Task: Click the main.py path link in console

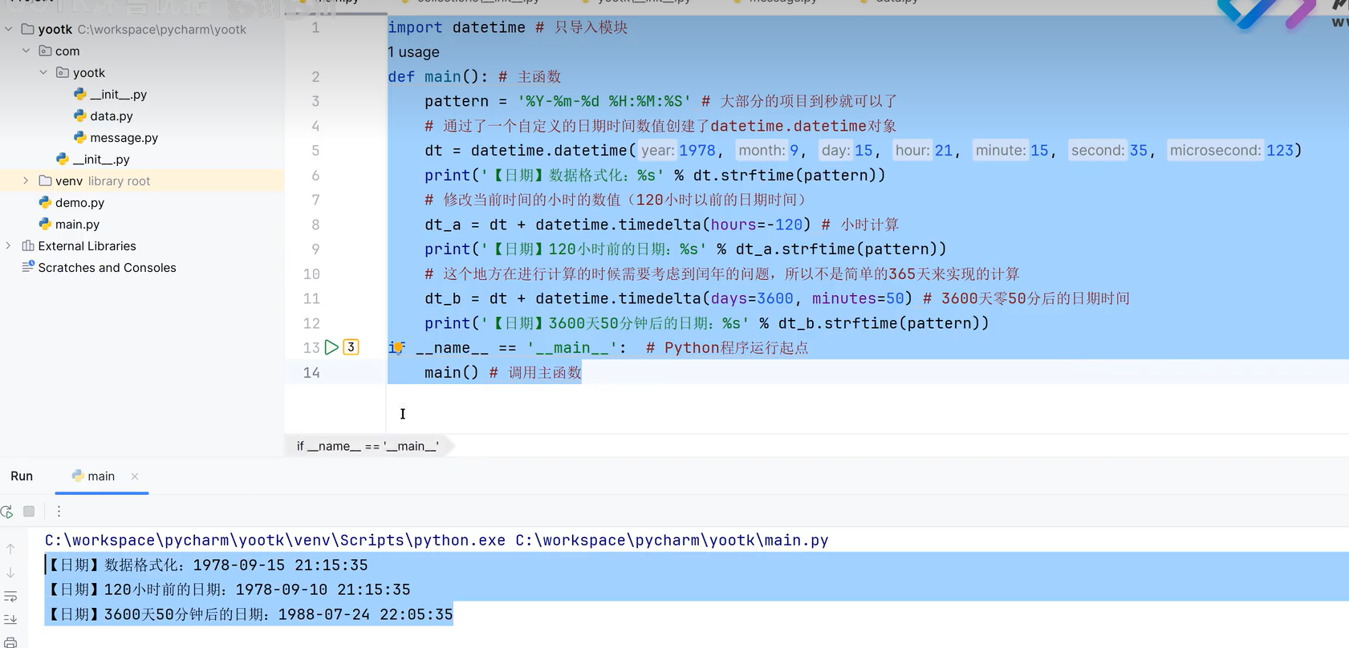Action: click(x=672, y=541)
